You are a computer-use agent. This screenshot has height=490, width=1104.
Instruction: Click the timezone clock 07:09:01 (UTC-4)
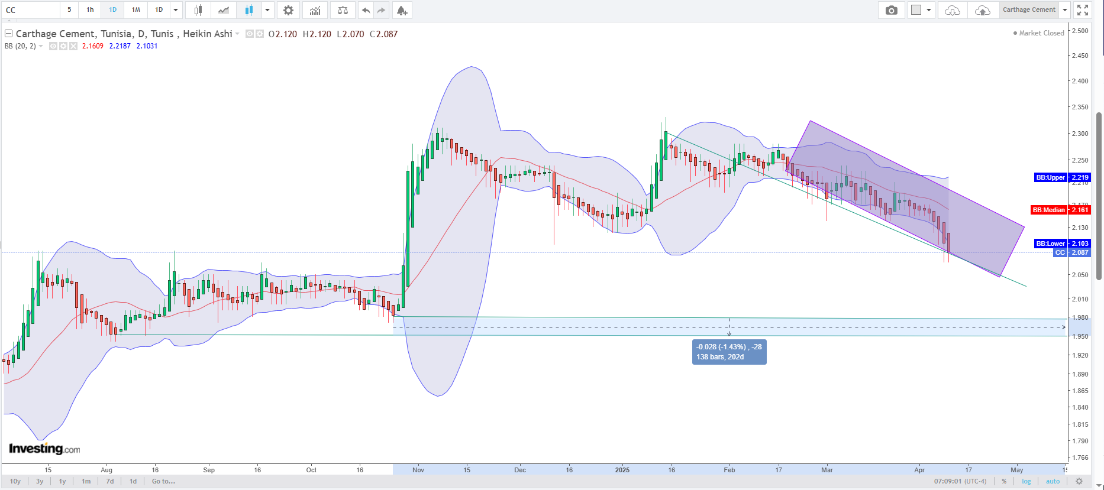(x=960, y=481)
